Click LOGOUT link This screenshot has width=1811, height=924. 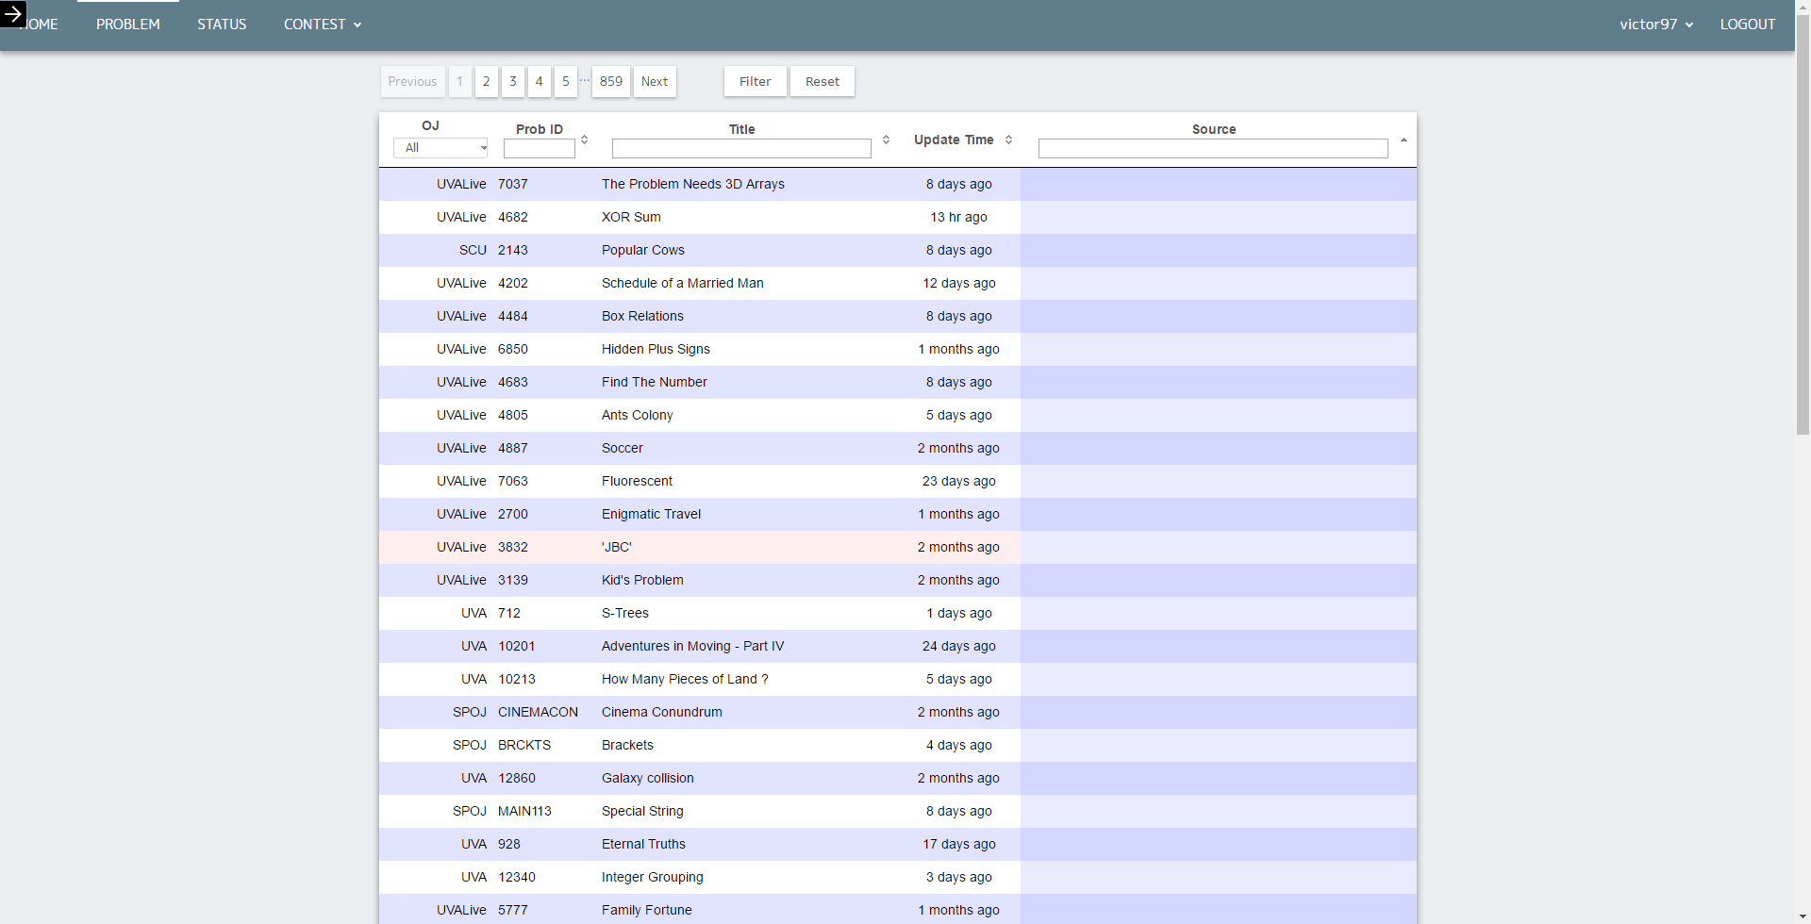(1747, 25)
